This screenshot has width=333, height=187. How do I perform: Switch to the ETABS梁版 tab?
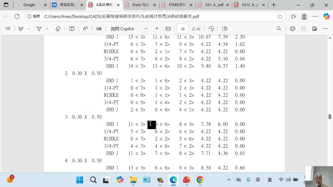pyautogui.click(x=177, y=5)
